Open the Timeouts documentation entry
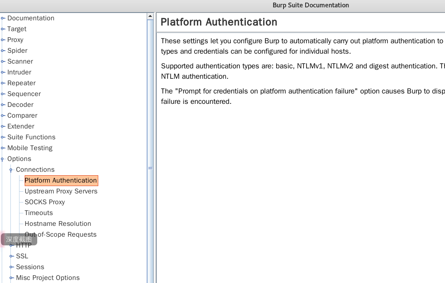445x283 pixels. coord(39,213)
